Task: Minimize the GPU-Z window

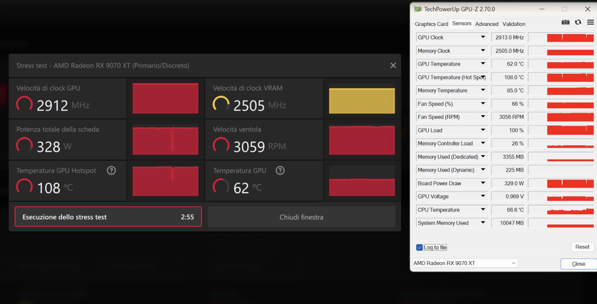Action: [542, 9]
